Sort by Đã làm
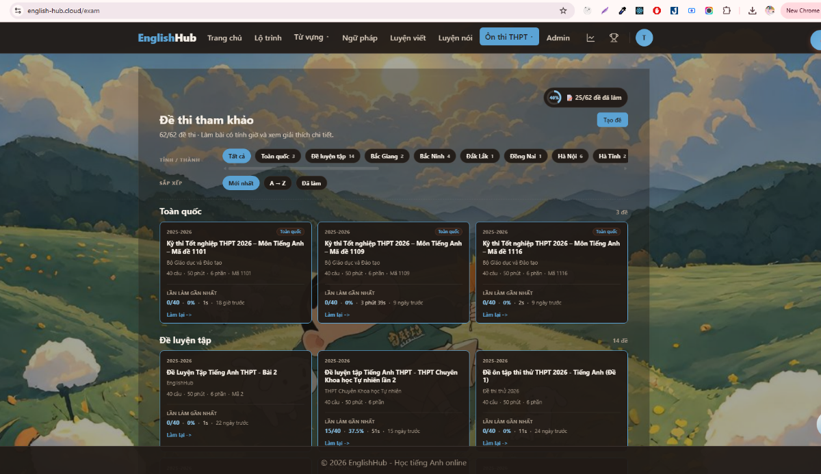Image resolution: width=821 pixels, height=474 pixels. (x=311, y=183)
